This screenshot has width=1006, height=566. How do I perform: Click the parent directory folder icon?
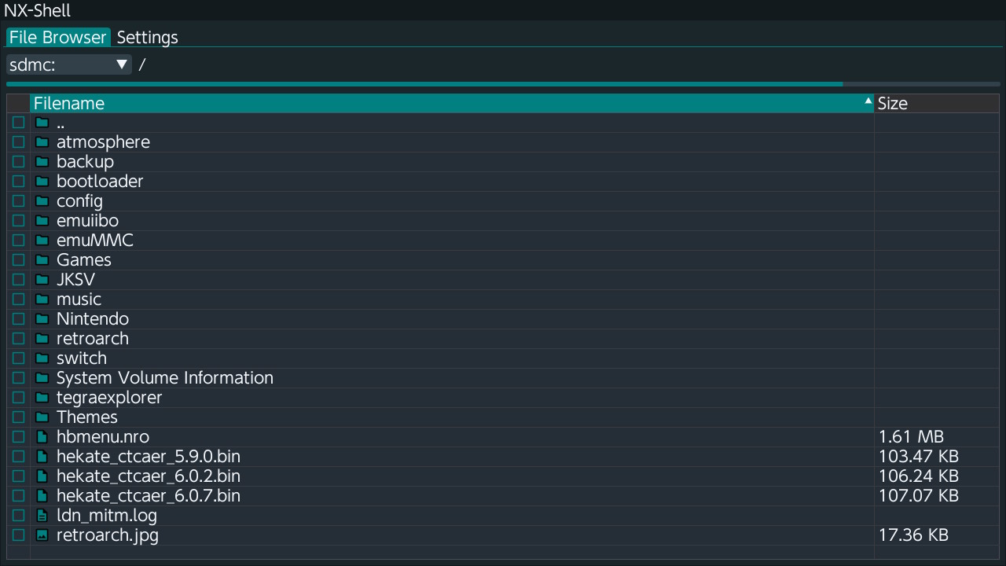[42, 123]
